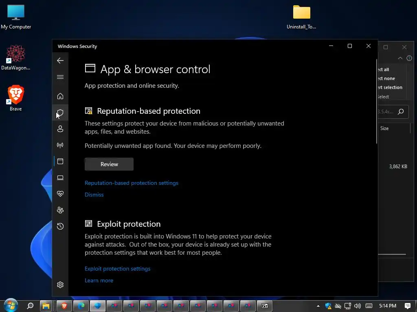The image size is (417, 312).
Task: Switch to Windows Security taskbar button
Action: (98, 306)
